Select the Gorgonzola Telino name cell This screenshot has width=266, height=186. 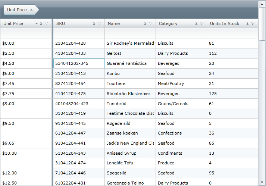pyautogui.click(x=130, y=183)
